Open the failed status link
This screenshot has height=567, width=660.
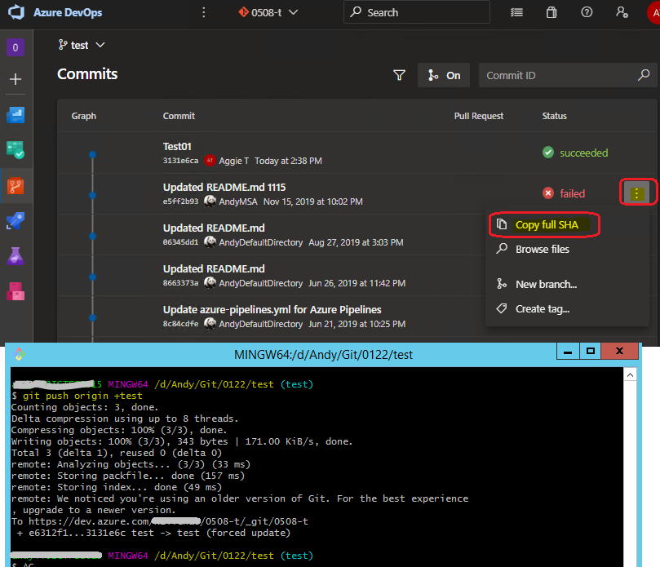coord(571,193)
